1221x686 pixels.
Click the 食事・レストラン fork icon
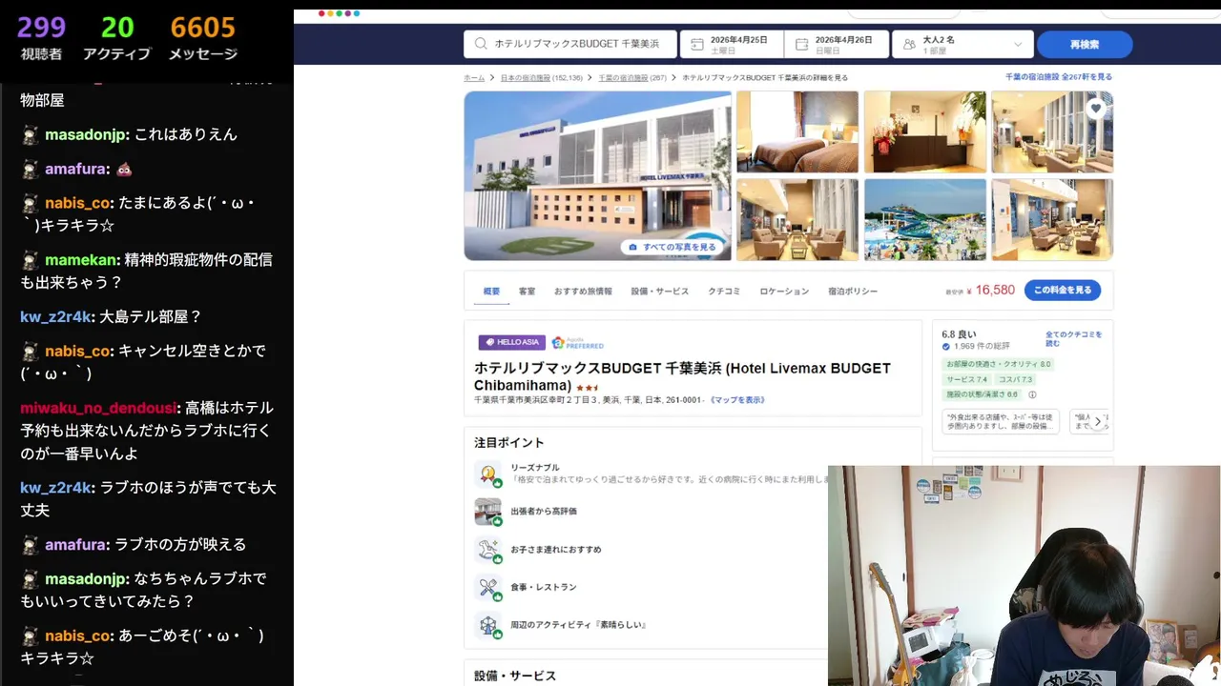488,588
